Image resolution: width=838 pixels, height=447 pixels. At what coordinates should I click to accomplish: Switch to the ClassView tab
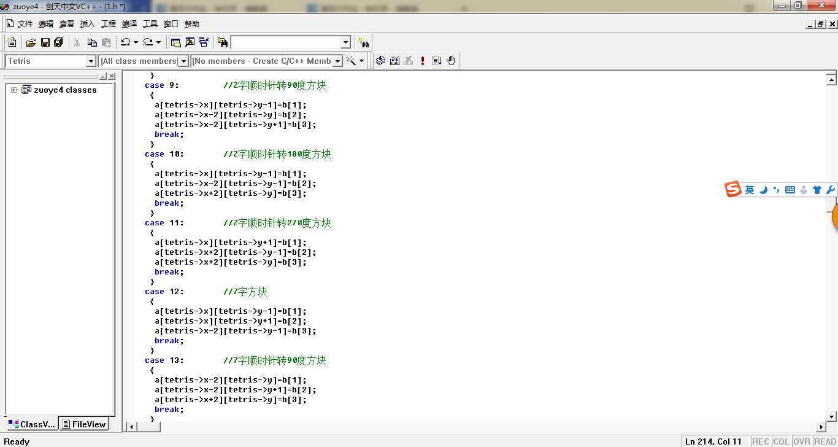coord(32,424)
